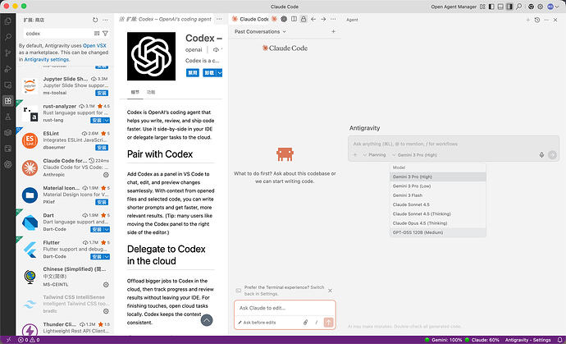Open the Source Control view
566x344 pixels.
[8, 53]
